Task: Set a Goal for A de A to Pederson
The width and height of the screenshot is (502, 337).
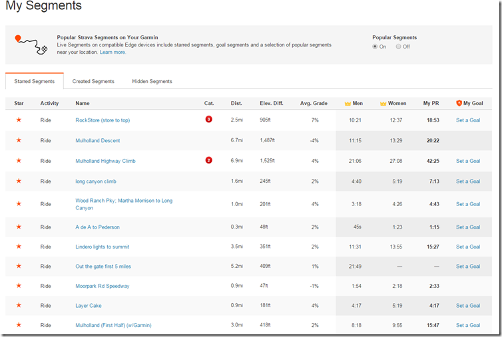Action: (x=468, y=227)
